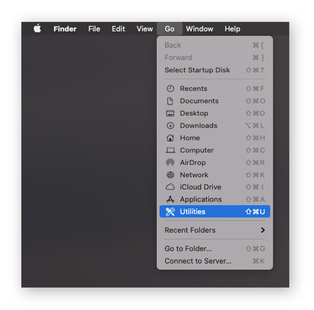Choose Go to Folder…

point(215,249)
